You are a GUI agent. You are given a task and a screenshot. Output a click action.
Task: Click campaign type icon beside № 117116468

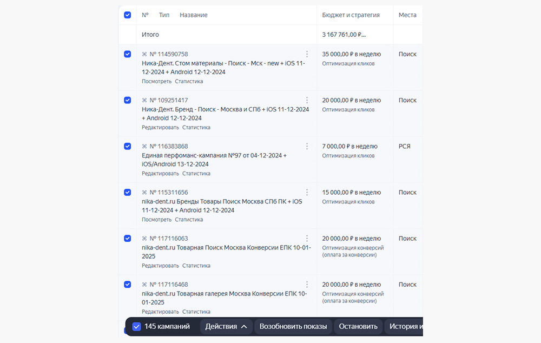144,285
